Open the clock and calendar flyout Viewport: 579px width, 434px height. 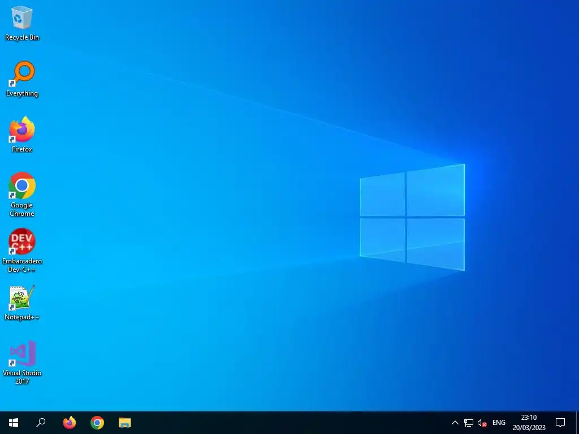point(529,423)
